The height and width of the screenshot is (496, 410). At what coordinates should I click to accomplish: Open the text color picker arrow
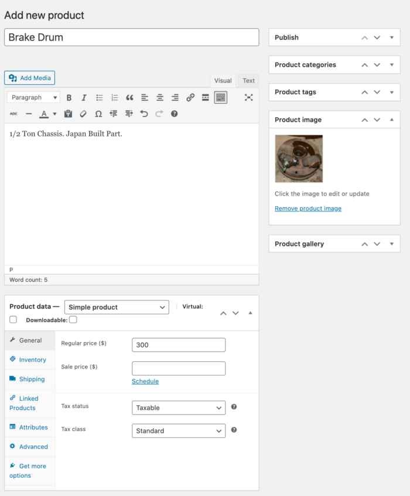[54, 114]
